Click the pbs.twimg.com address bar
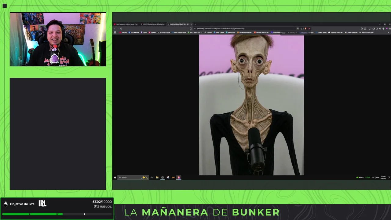Viewport: 391px width, 220px height. (244, 28)
